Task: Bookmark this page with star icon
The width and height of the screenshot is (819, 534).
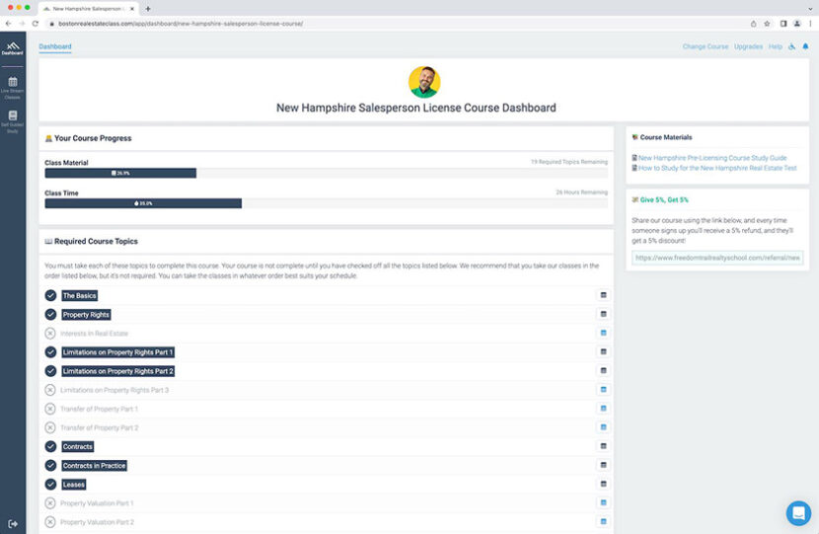Action: 767,23
